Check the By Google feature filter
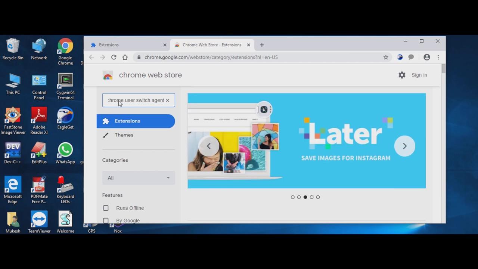The height and width of the screenshot is (269, 478). tap(106, 220)
